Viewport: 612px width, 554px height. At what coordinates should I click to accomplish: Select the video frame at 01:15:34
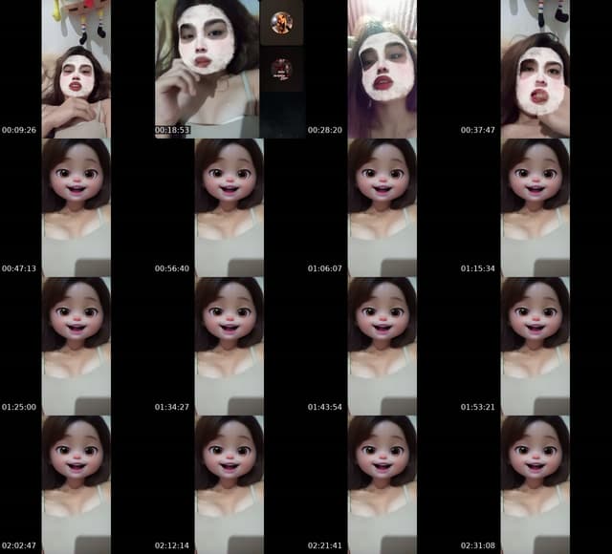(x=535, y=207)
